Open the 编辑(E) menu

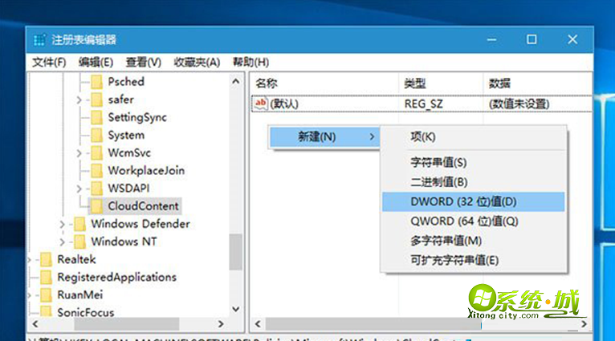[96, 62]
